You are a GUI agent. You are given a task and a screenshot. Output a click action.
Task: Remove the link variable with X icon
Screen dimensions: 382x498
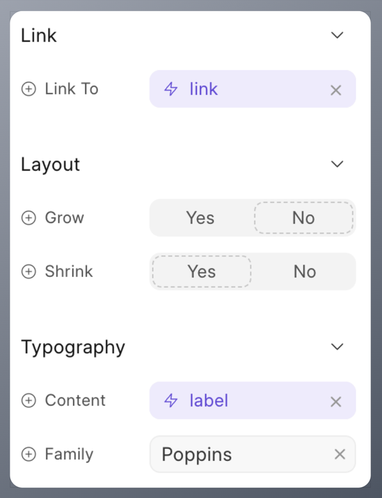click(x=336, y=90)
